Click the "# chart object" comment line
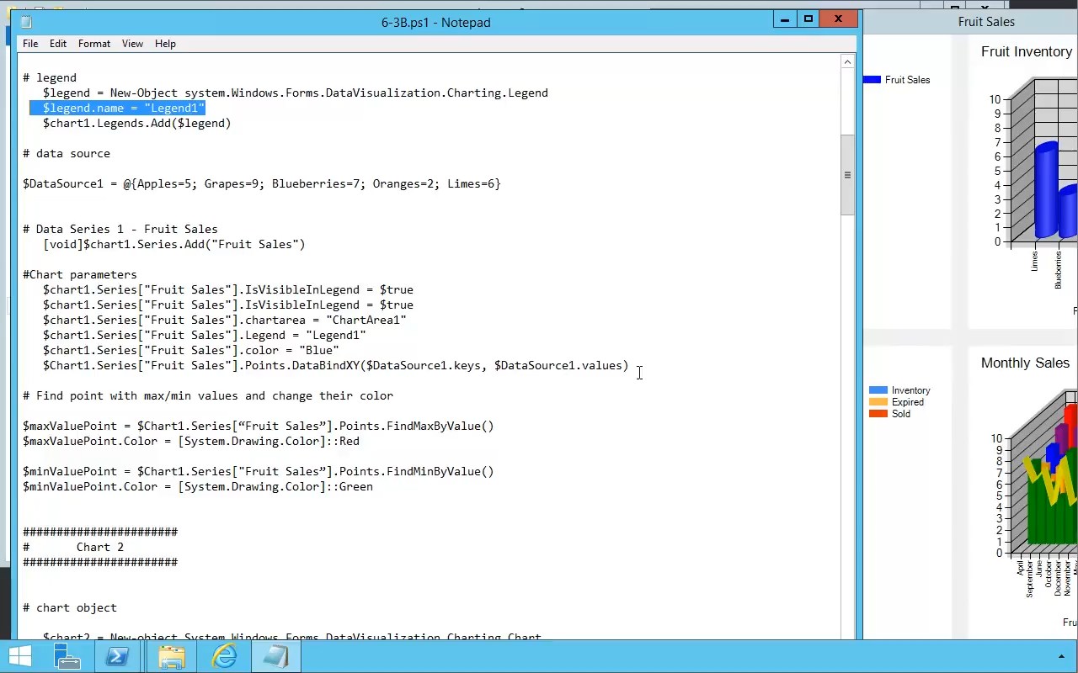This screenshot has height=673, width=1078. (x=70, y=607)
